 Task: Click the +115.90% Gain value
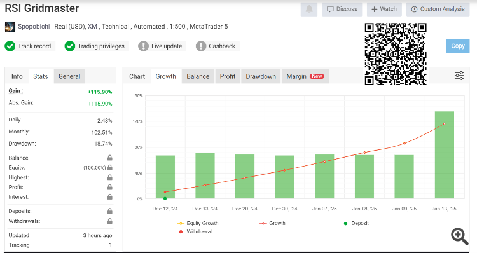coord(100,92)
